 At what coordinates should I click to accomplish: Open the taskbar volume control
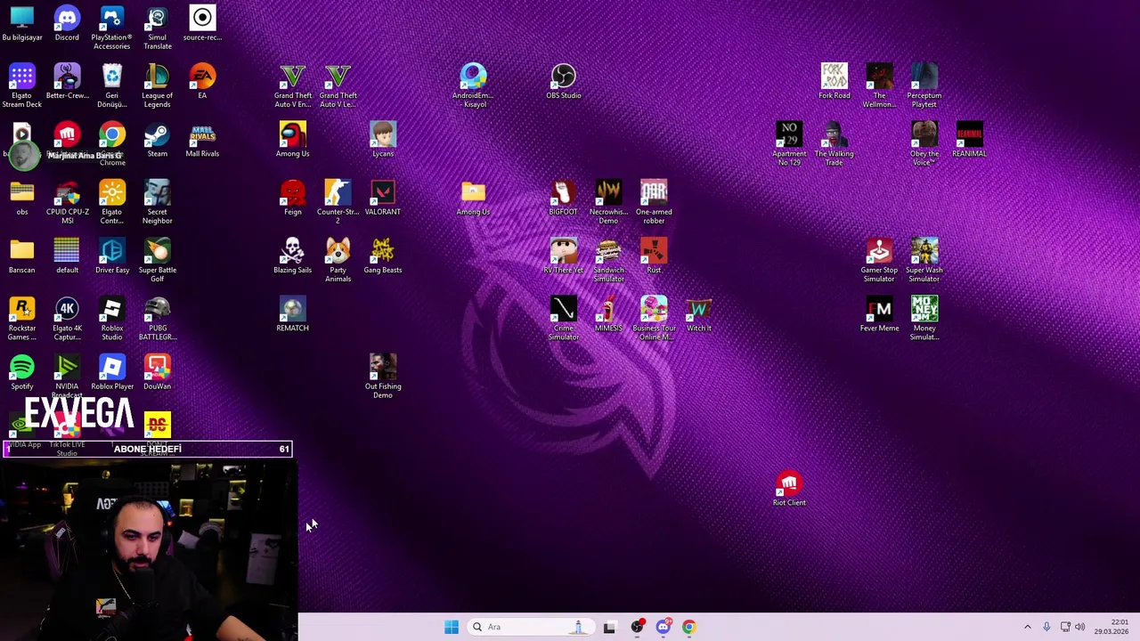(x=1080, y=627)
